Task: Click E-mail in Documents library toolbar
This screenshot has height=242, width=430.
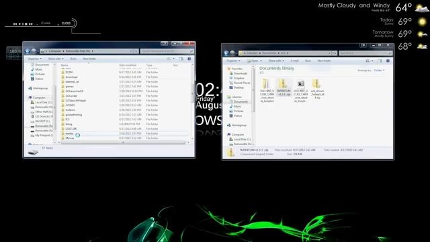Action: pyautogui.click(x=294, y=61)
